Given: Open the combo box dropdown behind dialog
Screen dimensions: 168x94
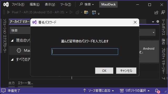Looking at the screenshot, I should [x=153, y=32].
